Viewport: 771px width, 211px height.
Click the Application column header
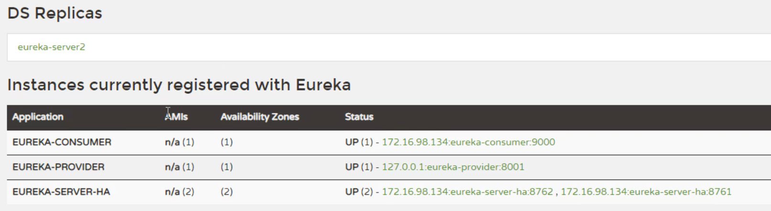pyautogui.click(x=38, y=117)
